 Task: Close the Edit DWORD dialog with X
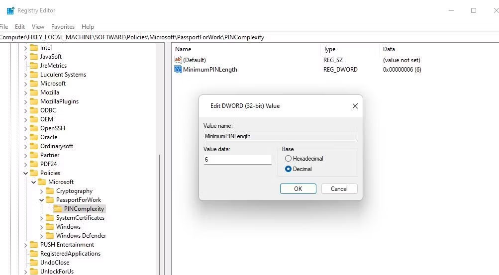coord(355,106)
